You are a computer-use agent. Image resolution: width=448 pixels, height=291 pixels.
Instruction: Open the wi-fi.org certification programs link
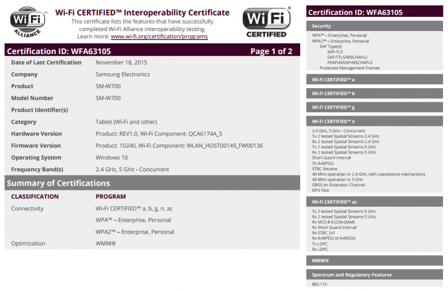[159, 37]
